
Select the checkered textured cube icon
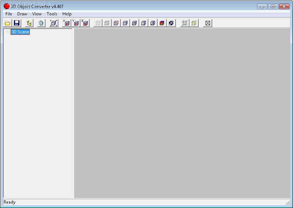click(171, 23)
